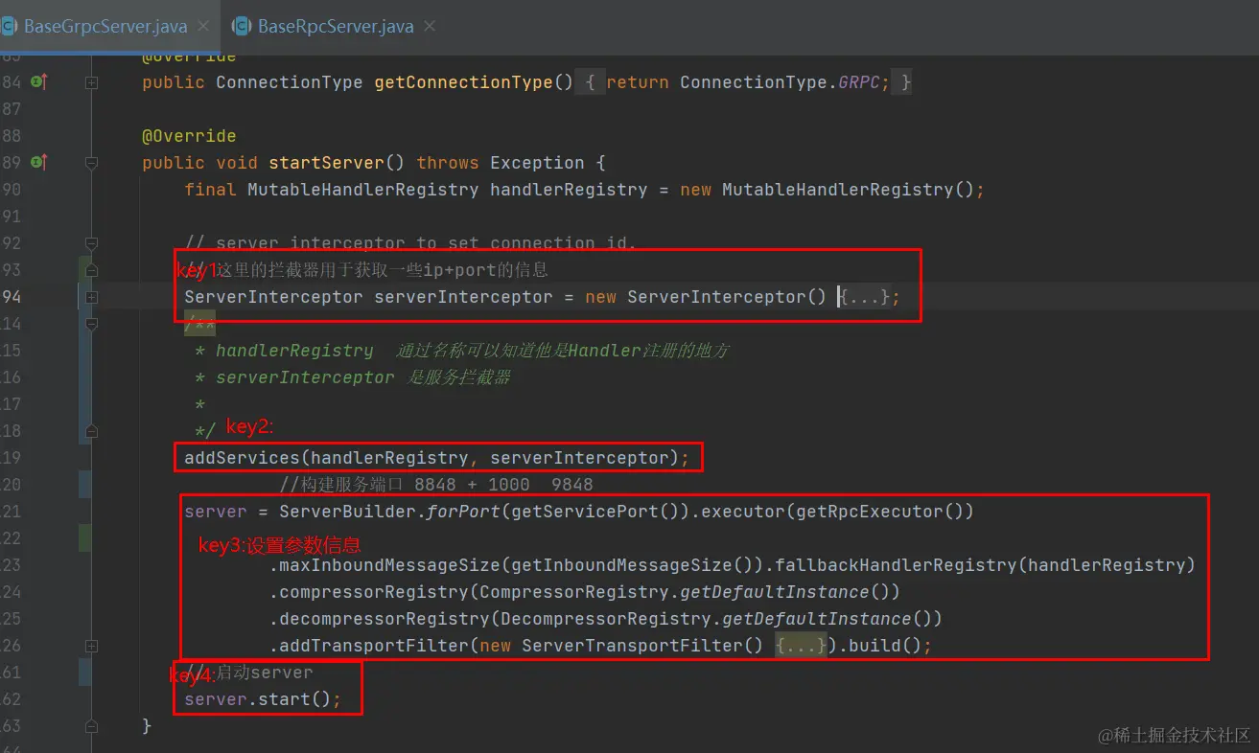Click the Javadoc line 'serverInterceptor 是服务拦截器'

pos(353,377)
